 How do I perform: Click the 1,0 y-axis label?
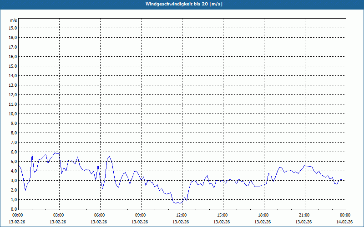(14, 199)
